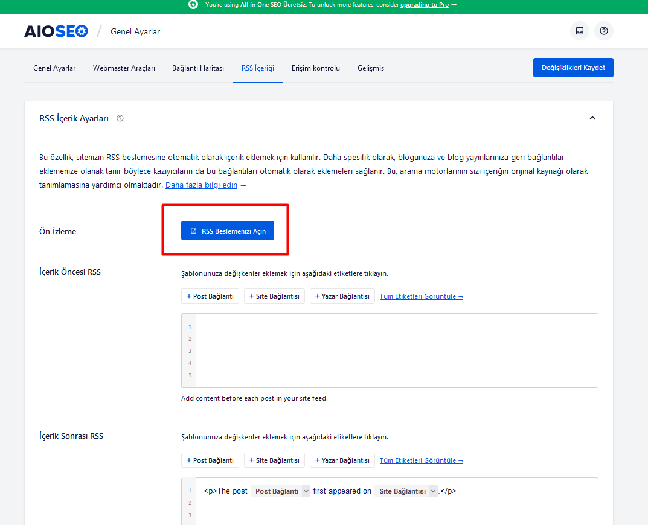Add Post Bağlantı tag to İçerik Öncesi RSS
Image resolution: width=648 pixels, height=525 pixels.
(x=210, y=296)
